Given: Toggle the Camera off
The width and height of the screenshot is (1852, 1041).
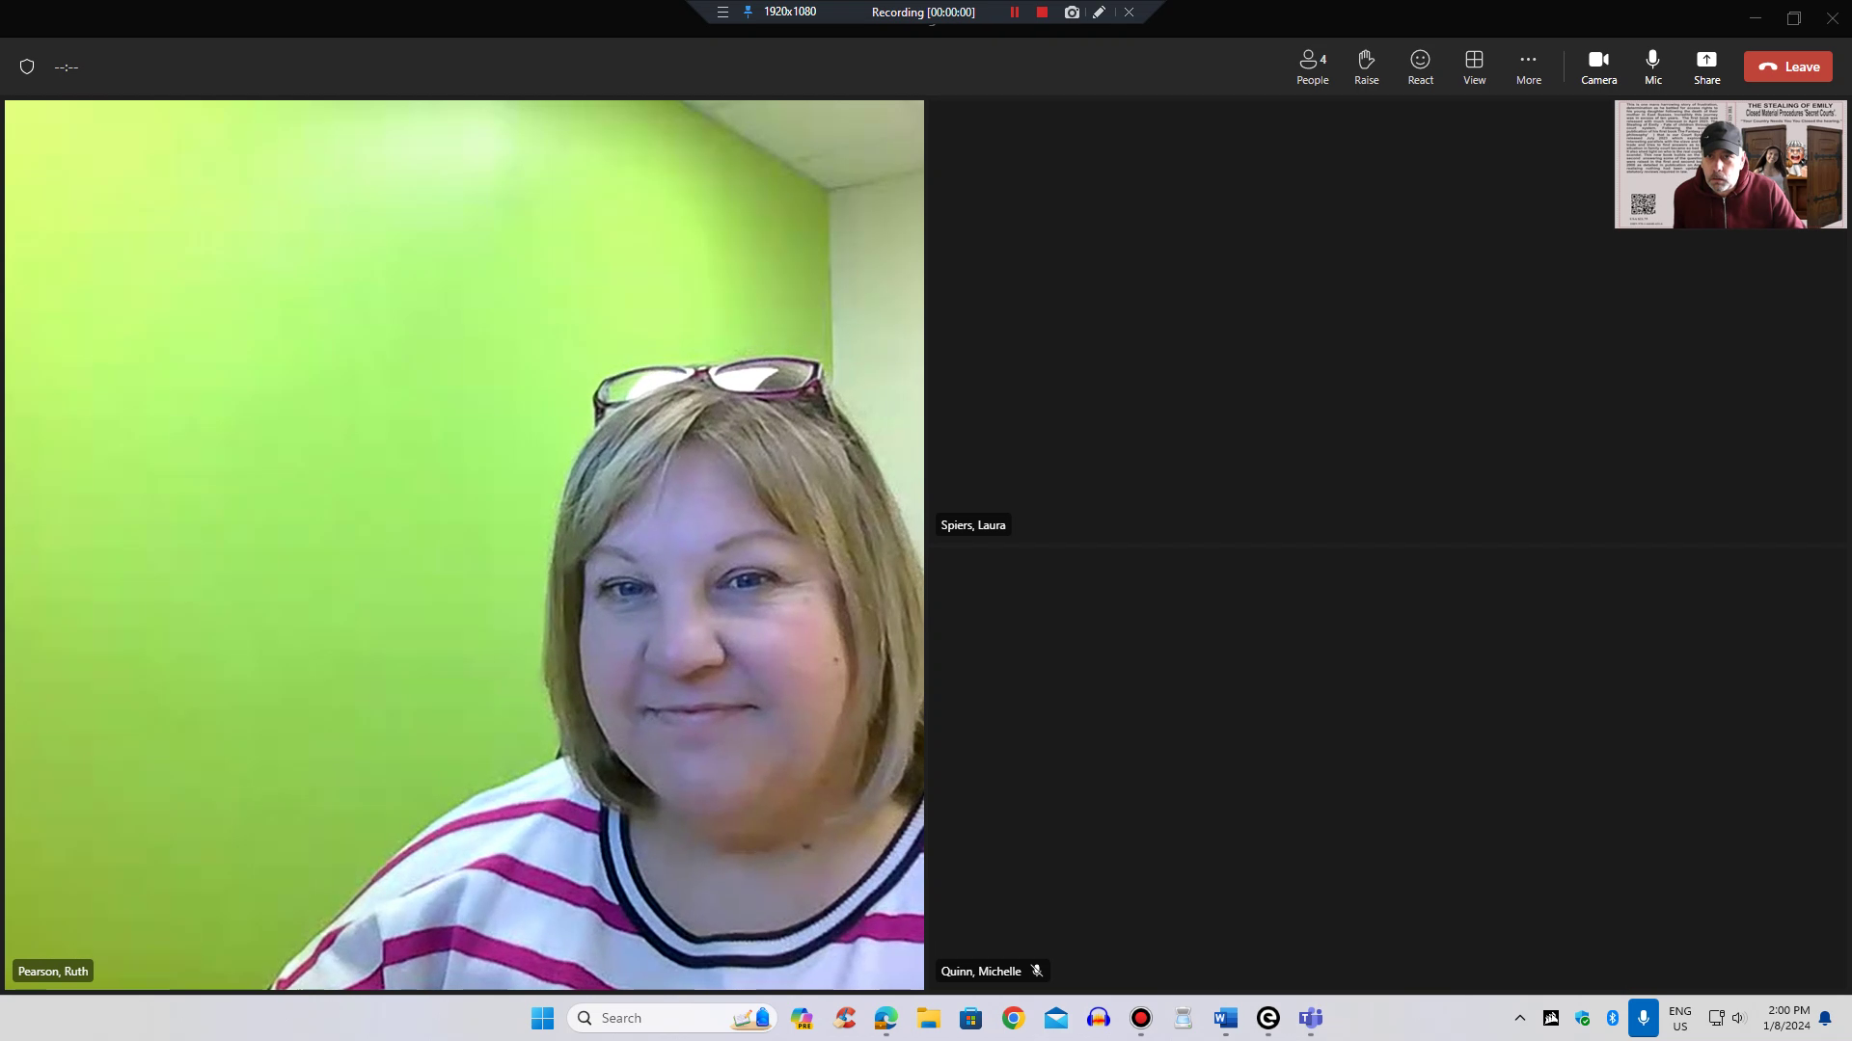Looking at the screenshot, I should (x=1598, y=67).
